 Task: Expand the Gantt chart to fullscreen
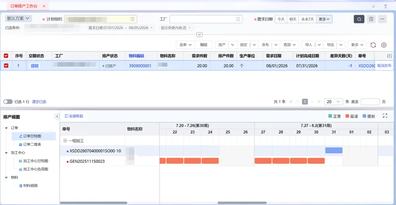pos(385,116)
